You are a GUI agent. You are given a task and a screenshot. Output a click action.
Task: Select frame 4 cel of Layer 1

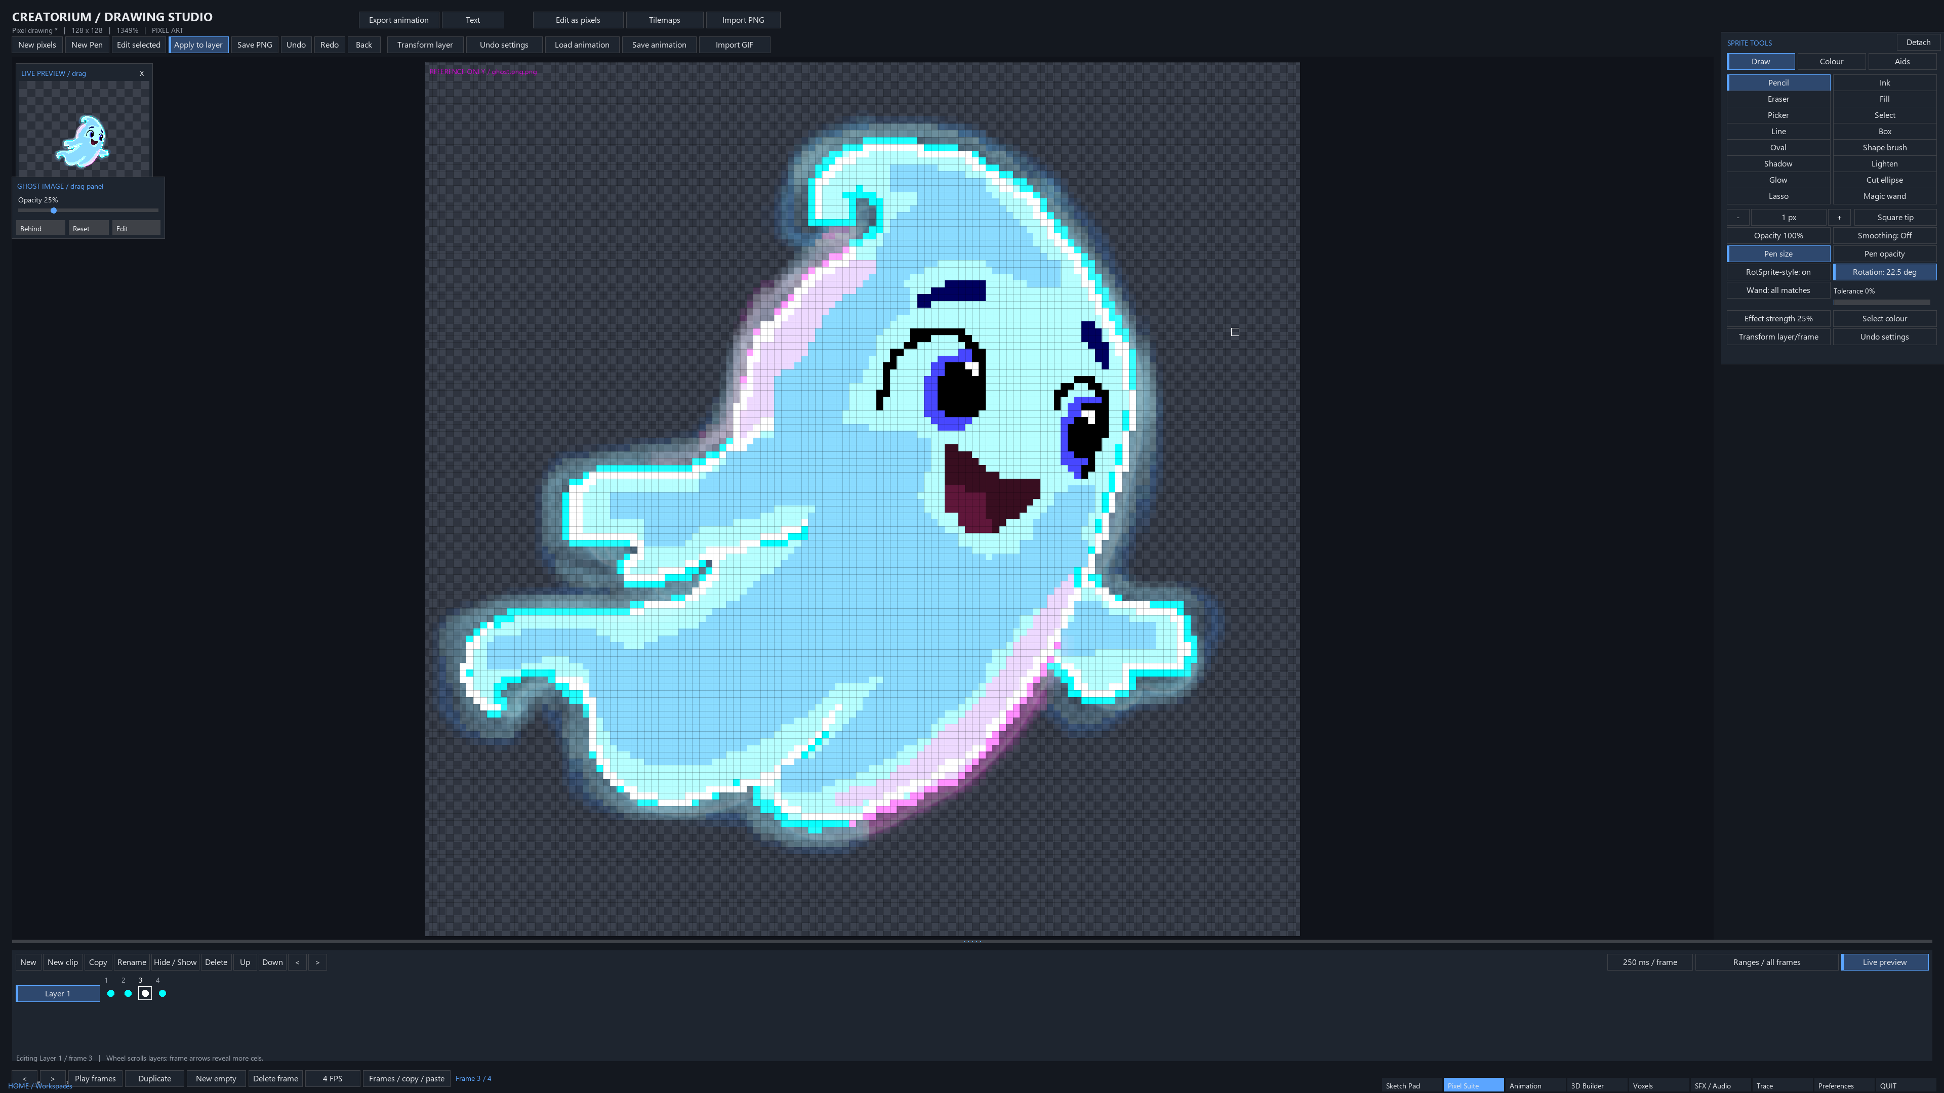point(162,993)
